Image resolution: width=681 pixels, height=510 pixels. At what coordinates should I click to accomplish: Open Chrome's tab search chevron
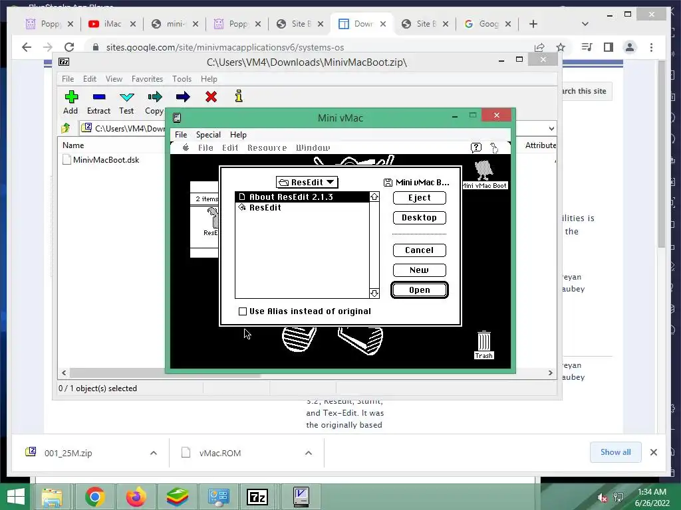point(585,24)
